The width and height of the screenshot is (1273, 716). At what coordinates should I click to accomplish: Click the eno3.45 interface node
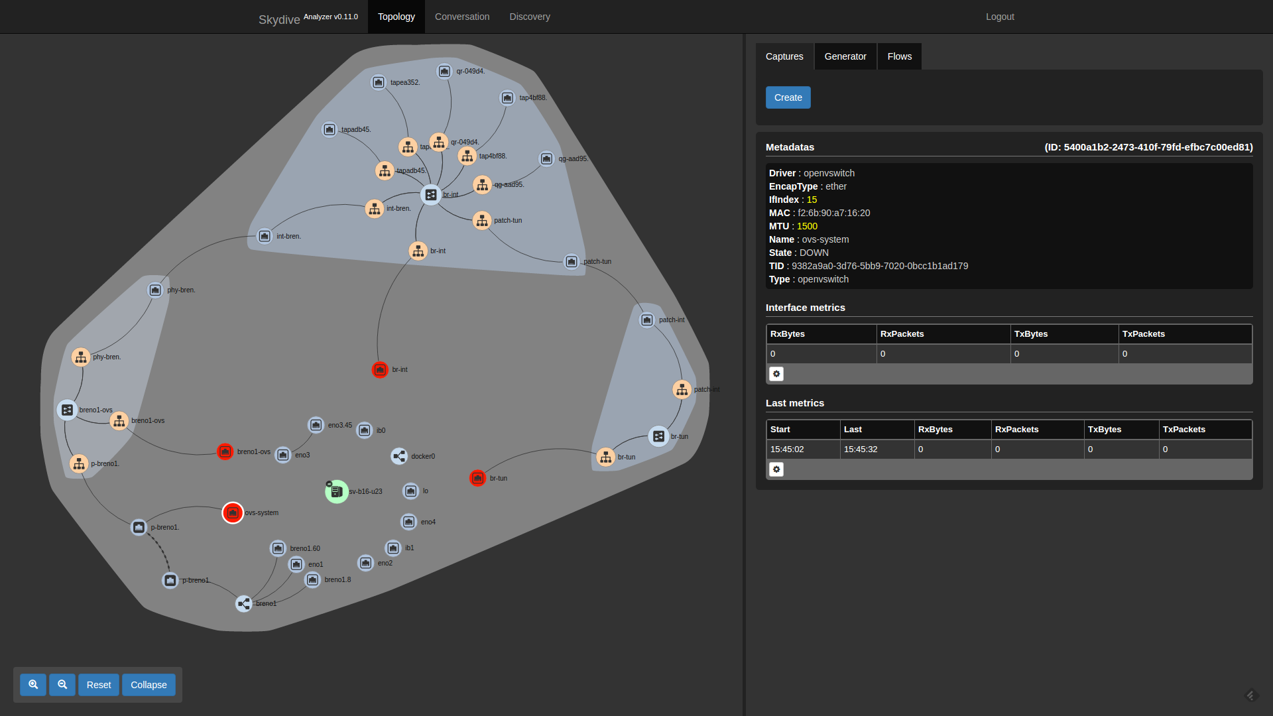click(316, 424)
